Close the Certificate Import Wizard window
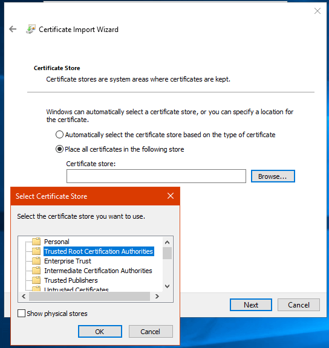Image resolution: width=329 pixels, height=348 pixels. pos(318,11)
